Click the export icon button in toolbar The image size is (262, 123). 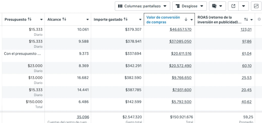point(233,6)
